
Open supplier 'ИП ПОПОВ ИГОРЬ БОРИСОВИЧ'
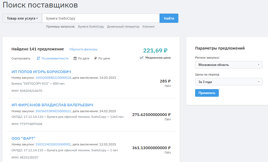(x=41, y=72)
